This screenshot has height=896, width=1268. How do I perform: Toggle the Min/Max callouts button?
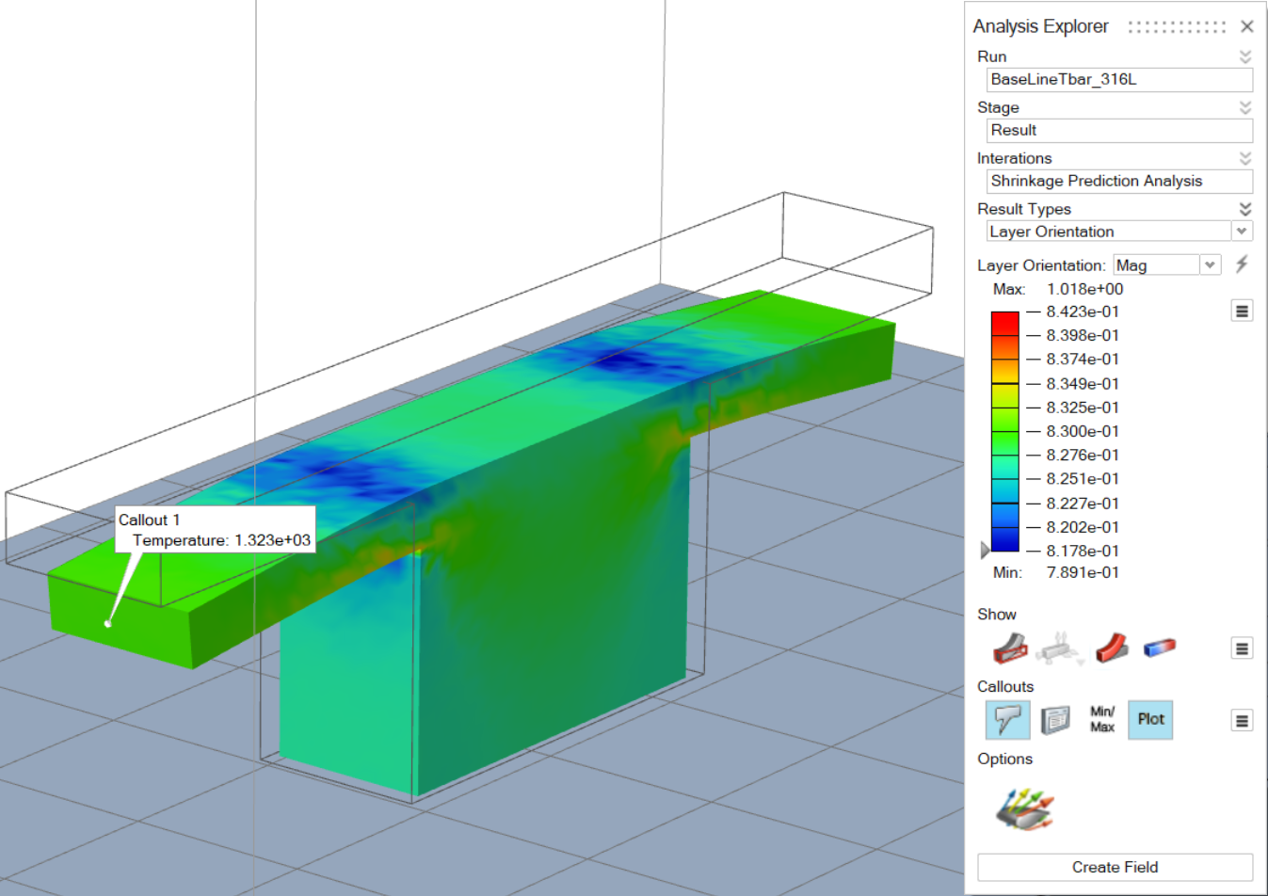pos(1102,720)
